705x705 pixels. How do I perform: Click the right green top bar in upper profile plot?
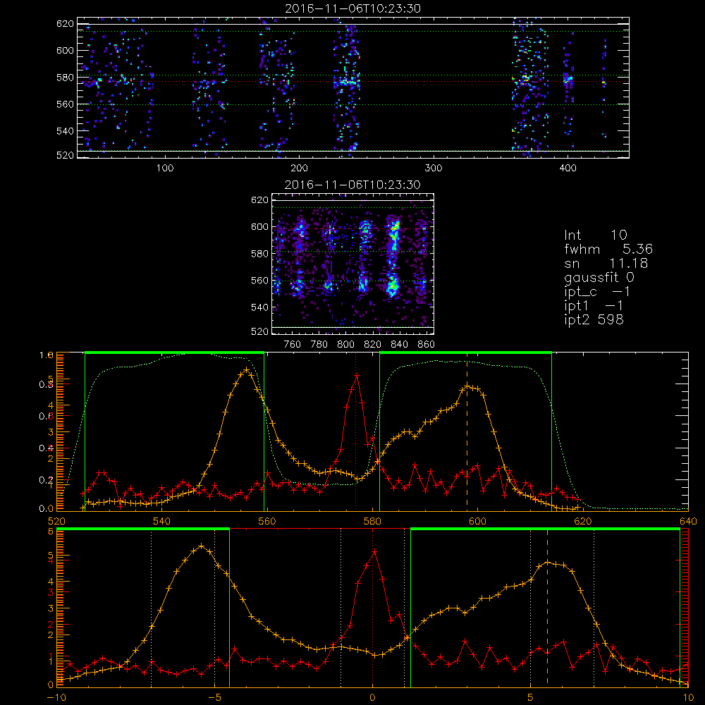[465, 352]
